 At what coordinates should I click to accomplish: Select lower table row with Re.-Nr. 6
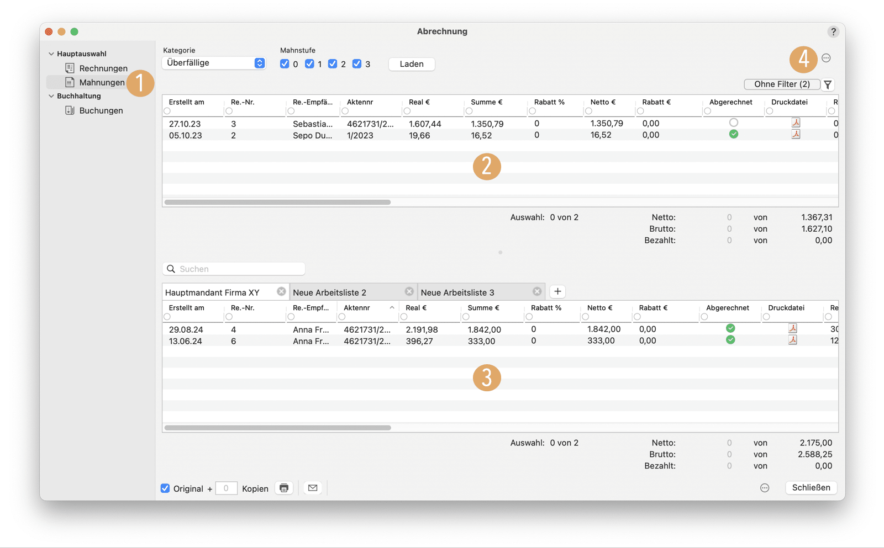tap(500, 341)
